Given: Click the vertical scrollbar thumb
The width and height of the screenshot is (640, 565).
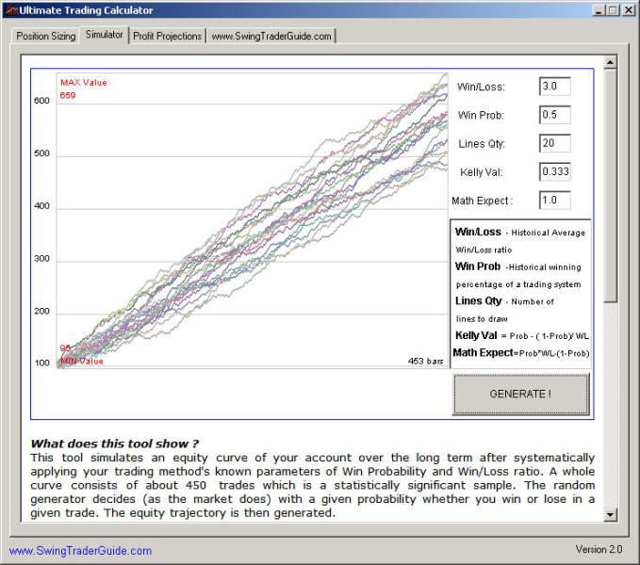Looking at the screenshot, I should (610, 188).
